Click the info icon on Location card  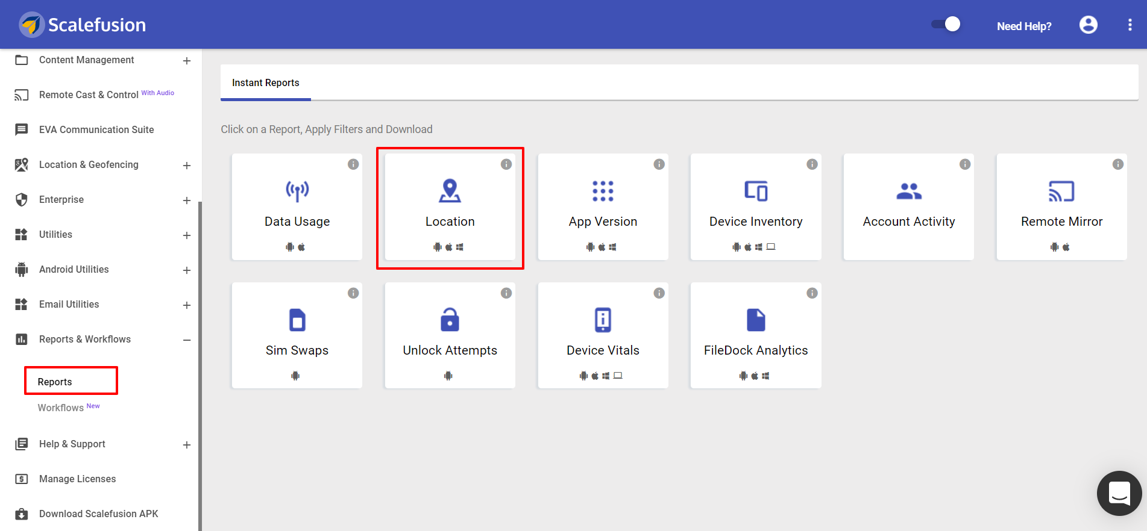coord(506,164)
